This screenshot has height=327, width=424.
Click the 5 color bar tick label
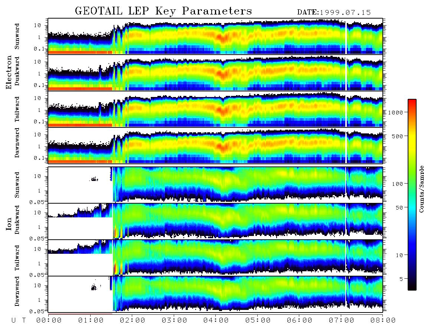click(401, 279)
